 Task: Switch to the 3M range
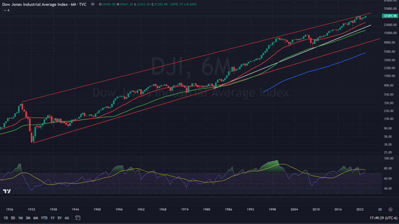[28, 217]
